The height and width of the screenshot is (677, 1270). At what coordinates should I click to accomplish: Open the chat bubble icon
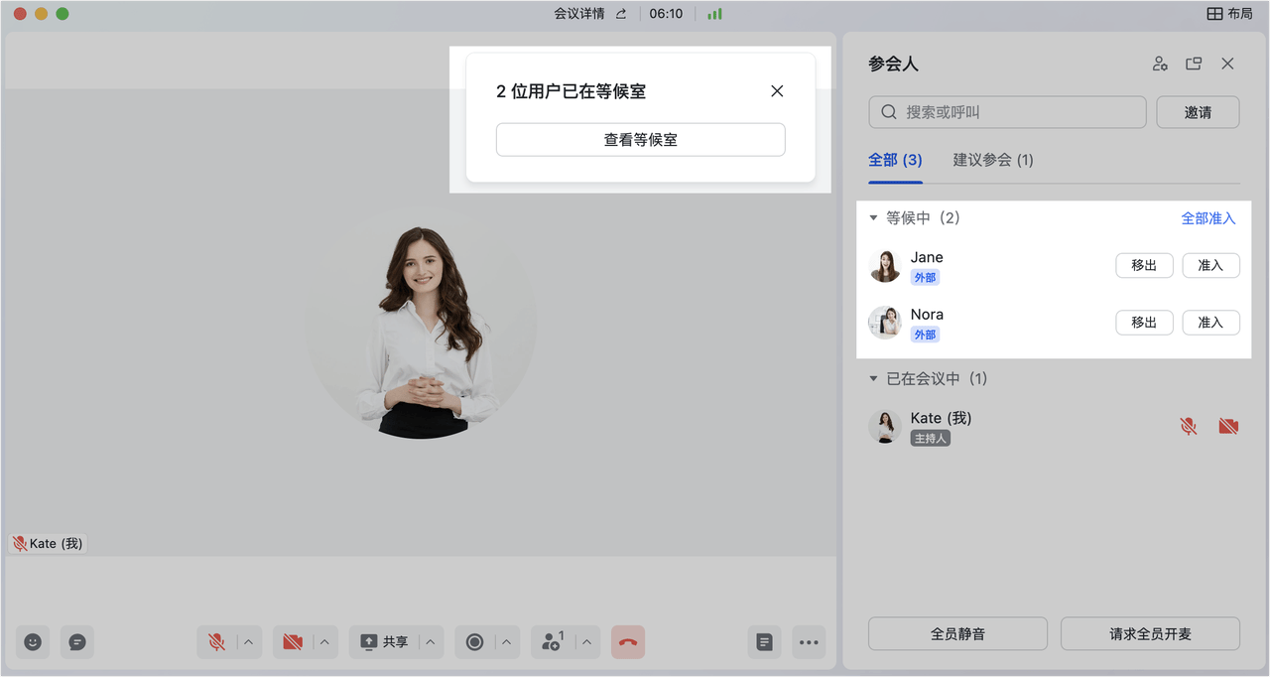coord(77,642)
